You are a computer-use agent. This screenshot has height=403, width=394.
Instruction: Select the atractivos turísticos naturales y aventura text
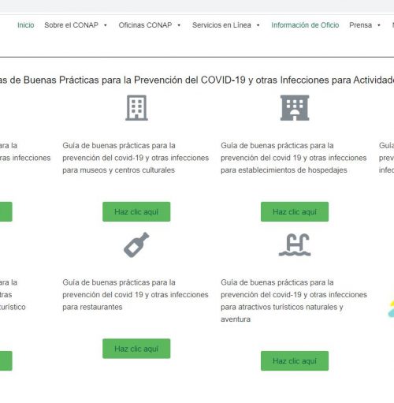[294, 300]
